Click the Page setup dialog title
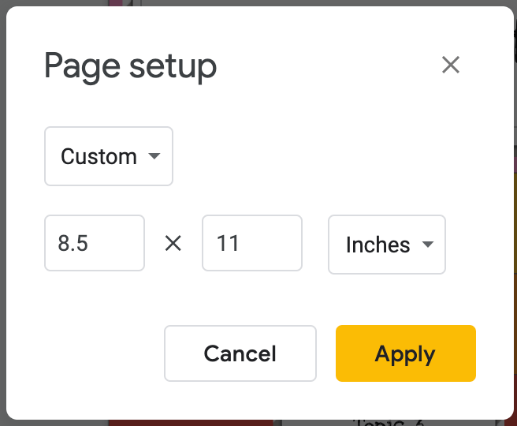This screenshot has width=517, height=426. pos(130,66)
